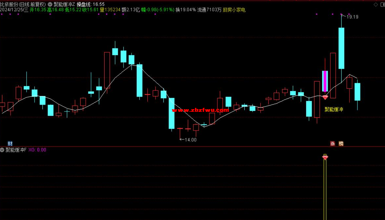The width and height of the screenshot is (385, 220).
Task: Click the turnover amount 额2.13亿
Action: (131, 10)
